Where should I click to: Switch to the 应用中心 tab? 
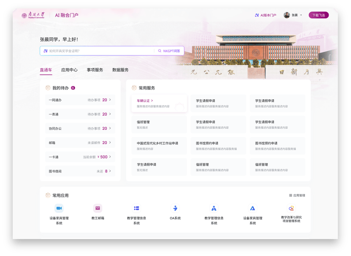pyautogui.click(x=70, y=70)
